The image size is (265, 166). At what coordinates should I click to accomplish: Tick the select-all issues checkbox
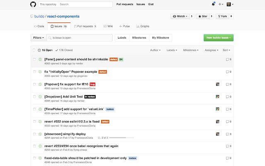[34, 50]
